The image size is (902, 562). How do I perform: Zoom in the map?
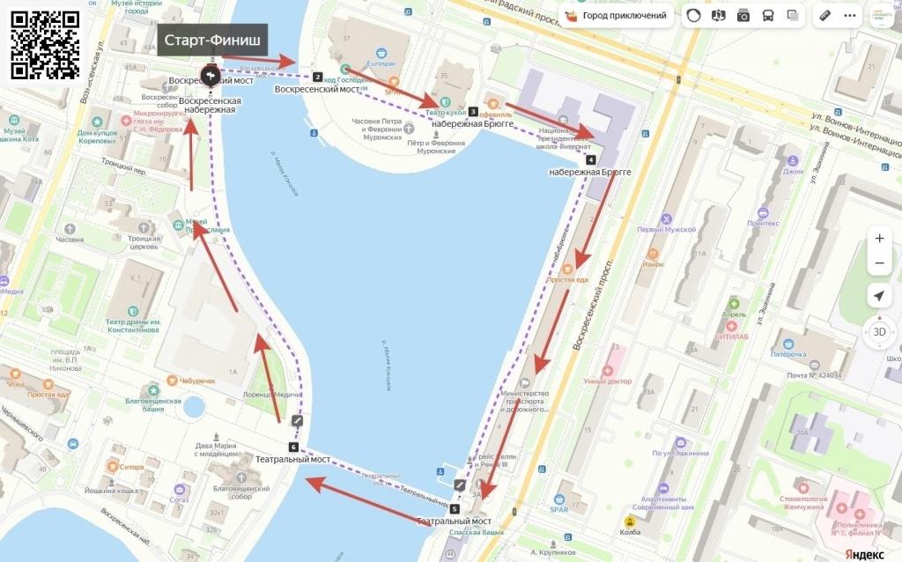pyautogui.click(x=879, y=238)
